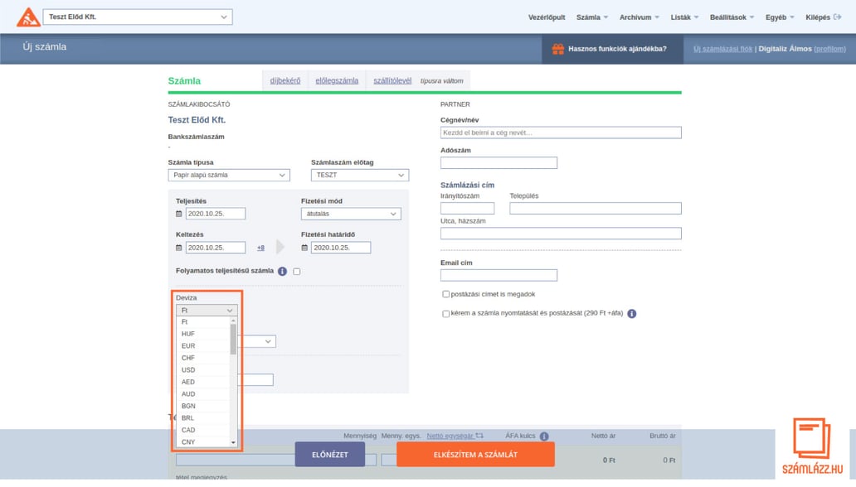Image resolution: width=856 pixels, height=487 pixels.
Task: Click the gift icon for Hasznos funkciók
Action: pos(558,49)
